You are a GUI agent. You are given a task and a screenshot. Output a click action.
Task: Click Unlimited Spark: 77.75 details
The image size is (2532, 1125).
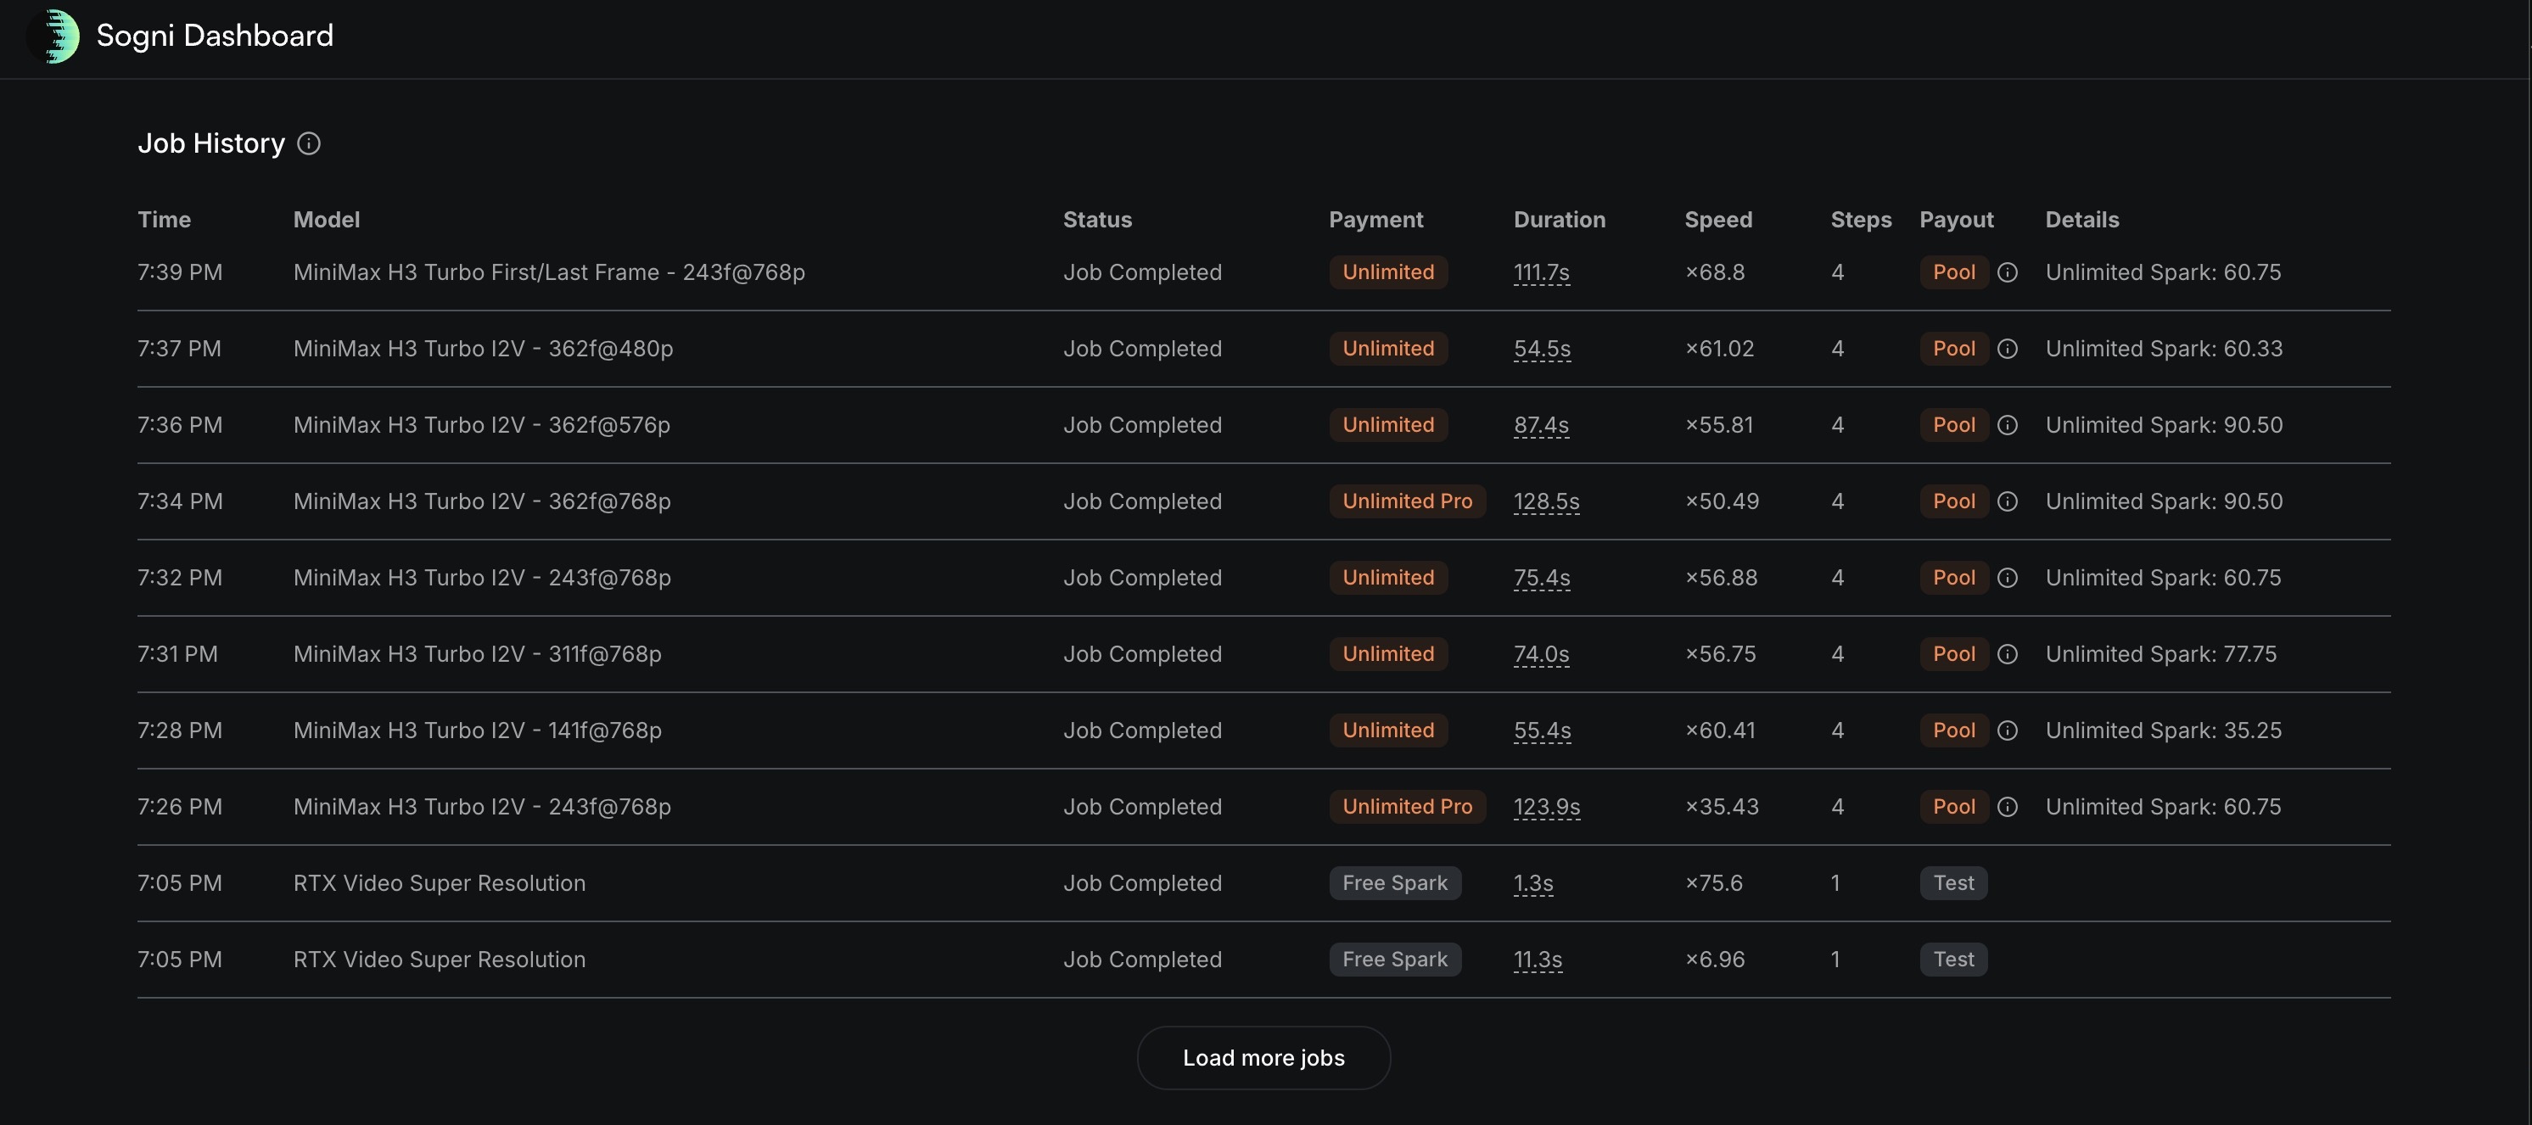click(2160, 654)
